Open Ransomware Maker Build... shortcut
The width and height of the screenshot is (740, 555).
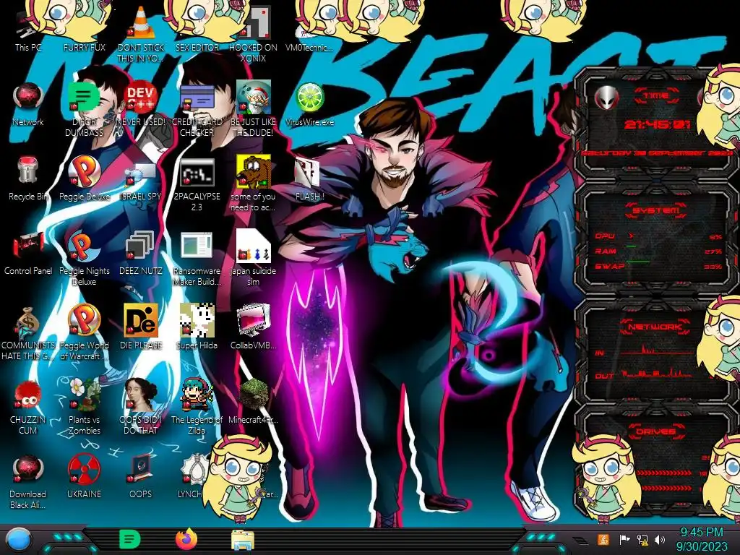click(x=197, y=259)
